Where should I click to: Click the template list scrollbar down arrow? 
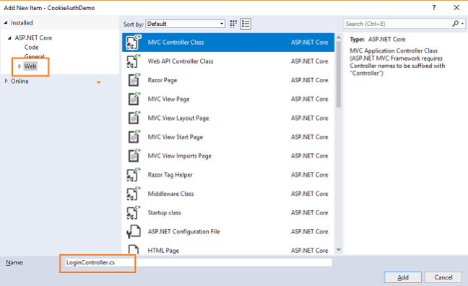point(339,250)
